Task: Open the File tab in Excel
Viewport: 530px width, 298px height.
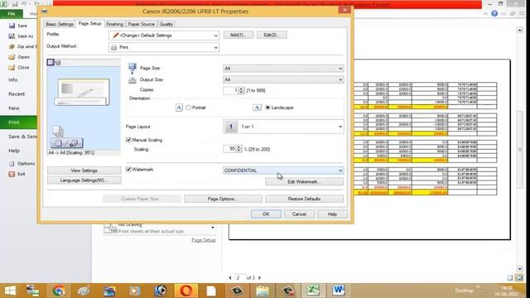Action: (x=12, y=14)
